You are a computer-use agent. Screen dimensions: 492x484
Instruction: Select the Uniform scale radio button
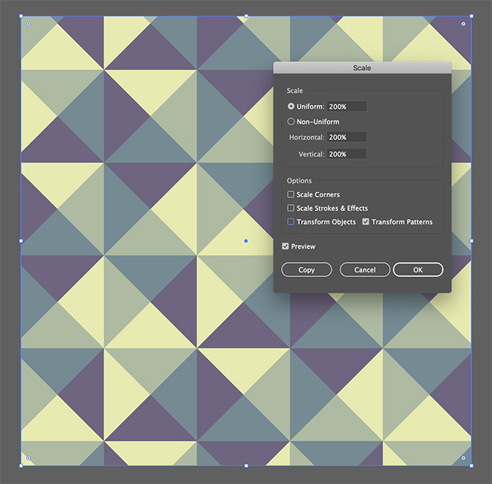coord(291,106)
